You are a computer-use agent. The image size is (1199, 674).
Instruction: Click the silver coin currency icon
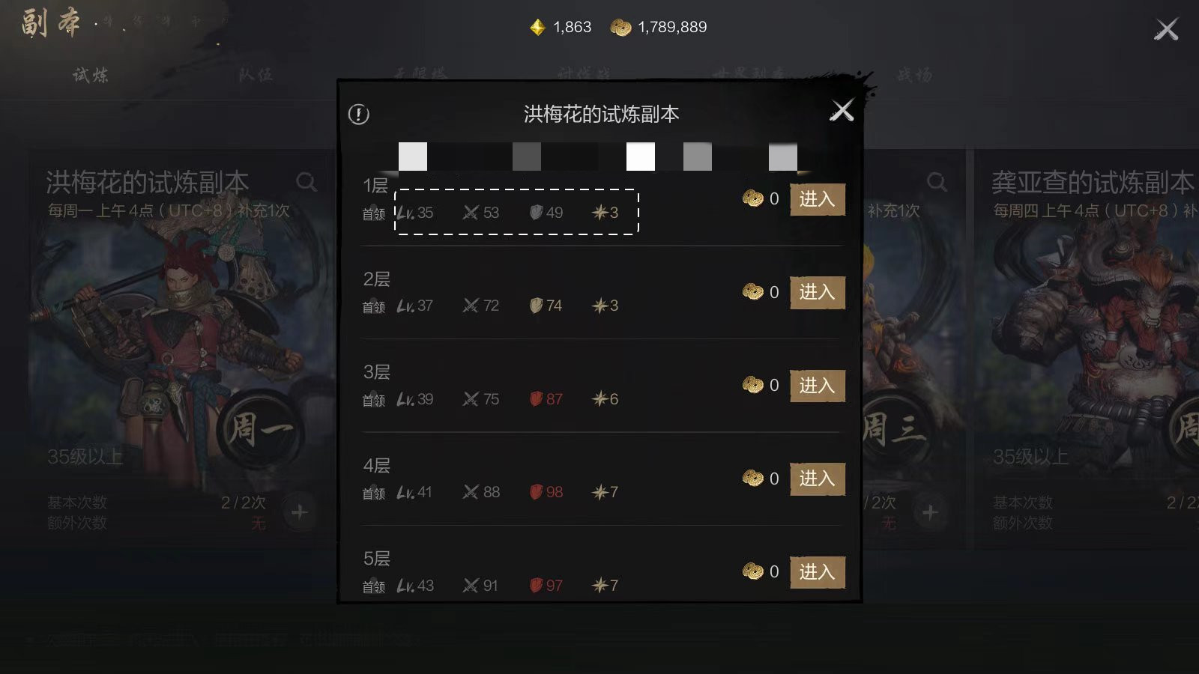pos(620,28)
